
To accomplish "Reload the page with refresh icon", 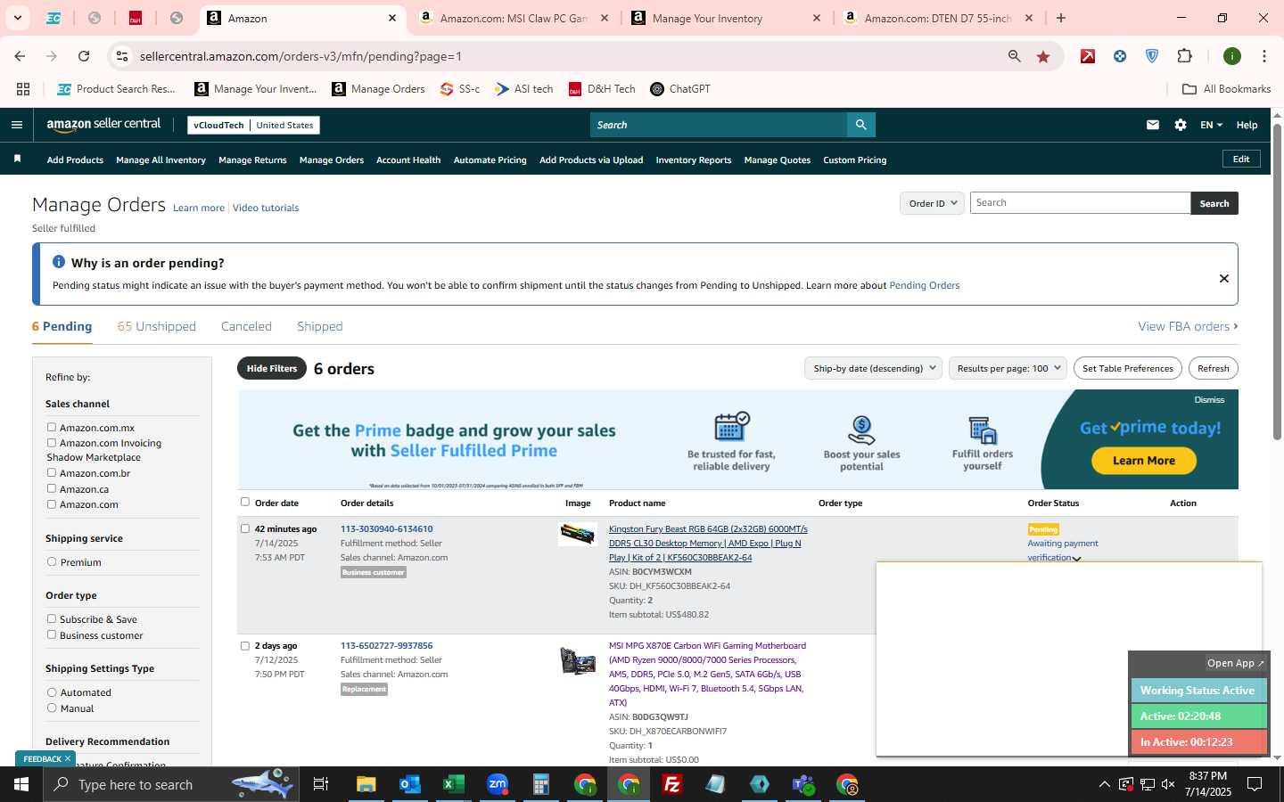I will [x=84, y=56].
